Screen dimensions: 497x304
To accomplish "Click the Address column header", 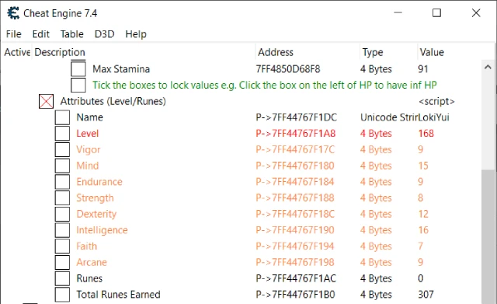I will pos(276,52).
